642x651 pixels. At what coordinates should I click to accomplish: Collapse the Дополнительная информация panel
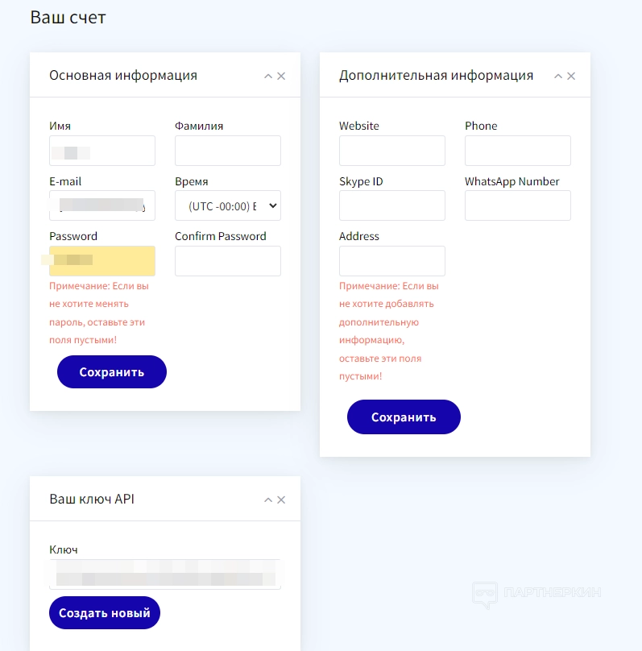(x=558, y=77)
